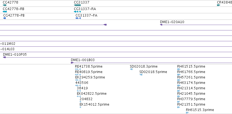The image size is (232, 114).
Task: Select the CG42778-PB label
Action: (14, 15)
